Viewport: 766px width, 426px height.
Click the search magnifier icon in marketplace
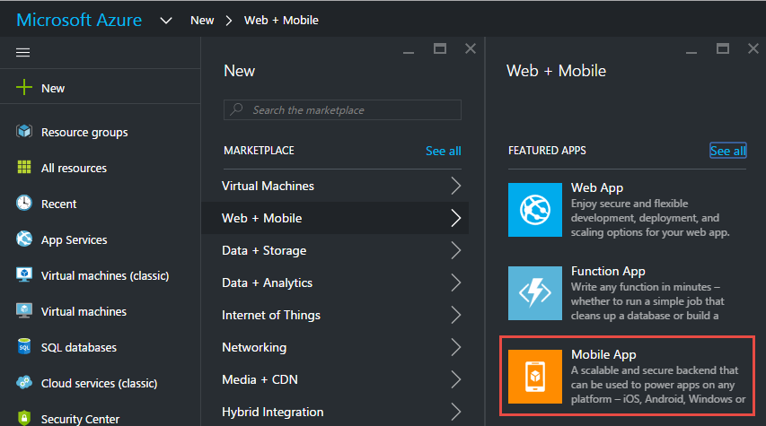236,109
